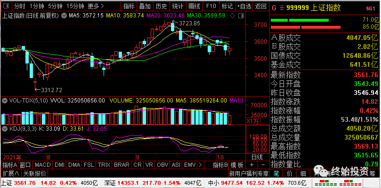Image resolution: width=381 pixels, height=188 pixels.
Task: Click 返回 to go back
Action: pyautogui.click(x=260, y=6)
